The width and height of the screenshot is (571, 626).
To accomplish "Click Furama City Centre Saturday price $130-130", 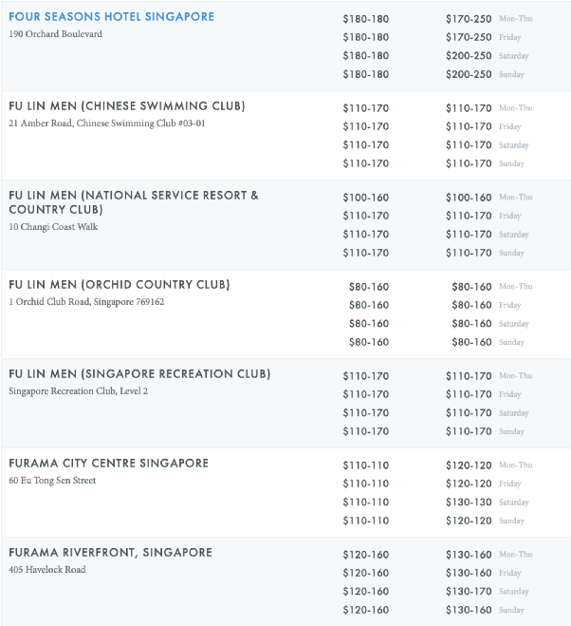I will (x=469, y=503).
